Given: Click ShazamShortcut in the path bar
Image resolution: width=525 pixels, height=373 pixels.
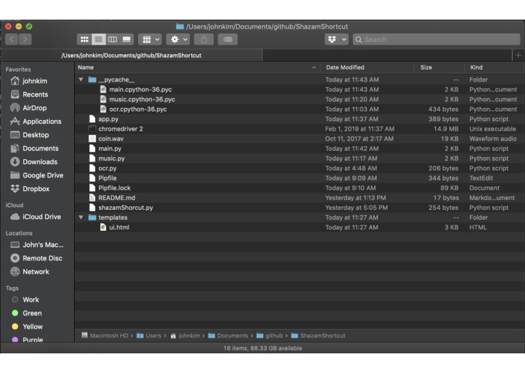Looking at the screenshot, I should (319, 335).
